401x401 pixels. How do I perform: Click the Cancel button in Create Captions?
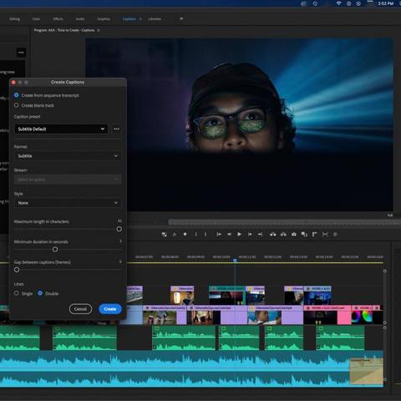[x=80, y=309]
